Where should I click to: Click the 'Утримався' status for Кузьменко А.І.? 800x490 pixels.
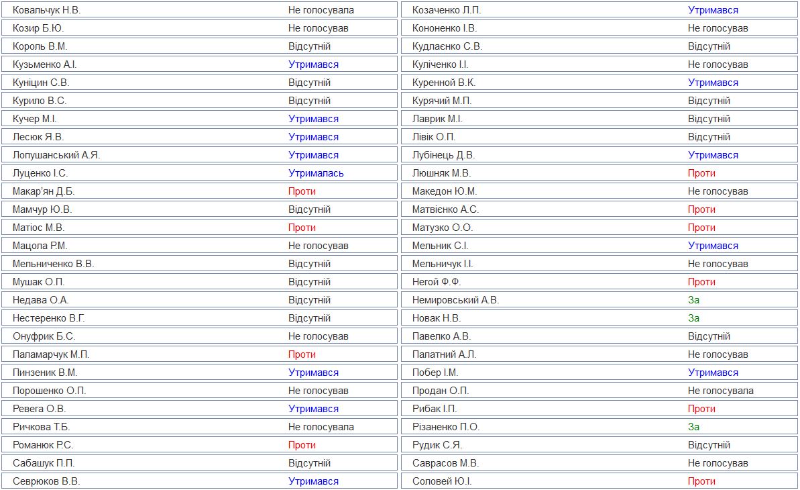[313, 64]
